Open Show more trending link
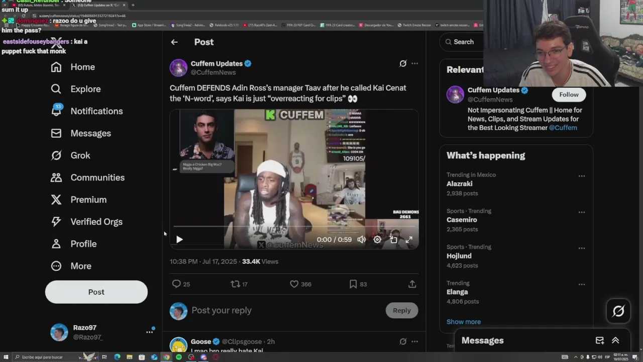The width and height of the screenshot is (643, 362). [464, 322]
